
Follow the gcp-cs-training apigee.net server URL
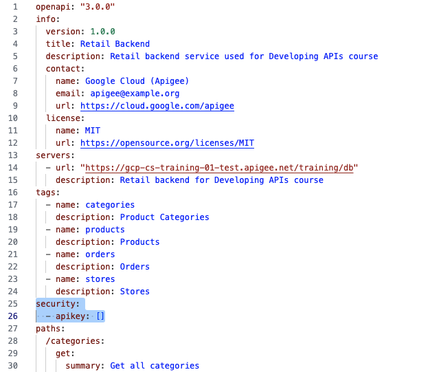coord(219,168)
